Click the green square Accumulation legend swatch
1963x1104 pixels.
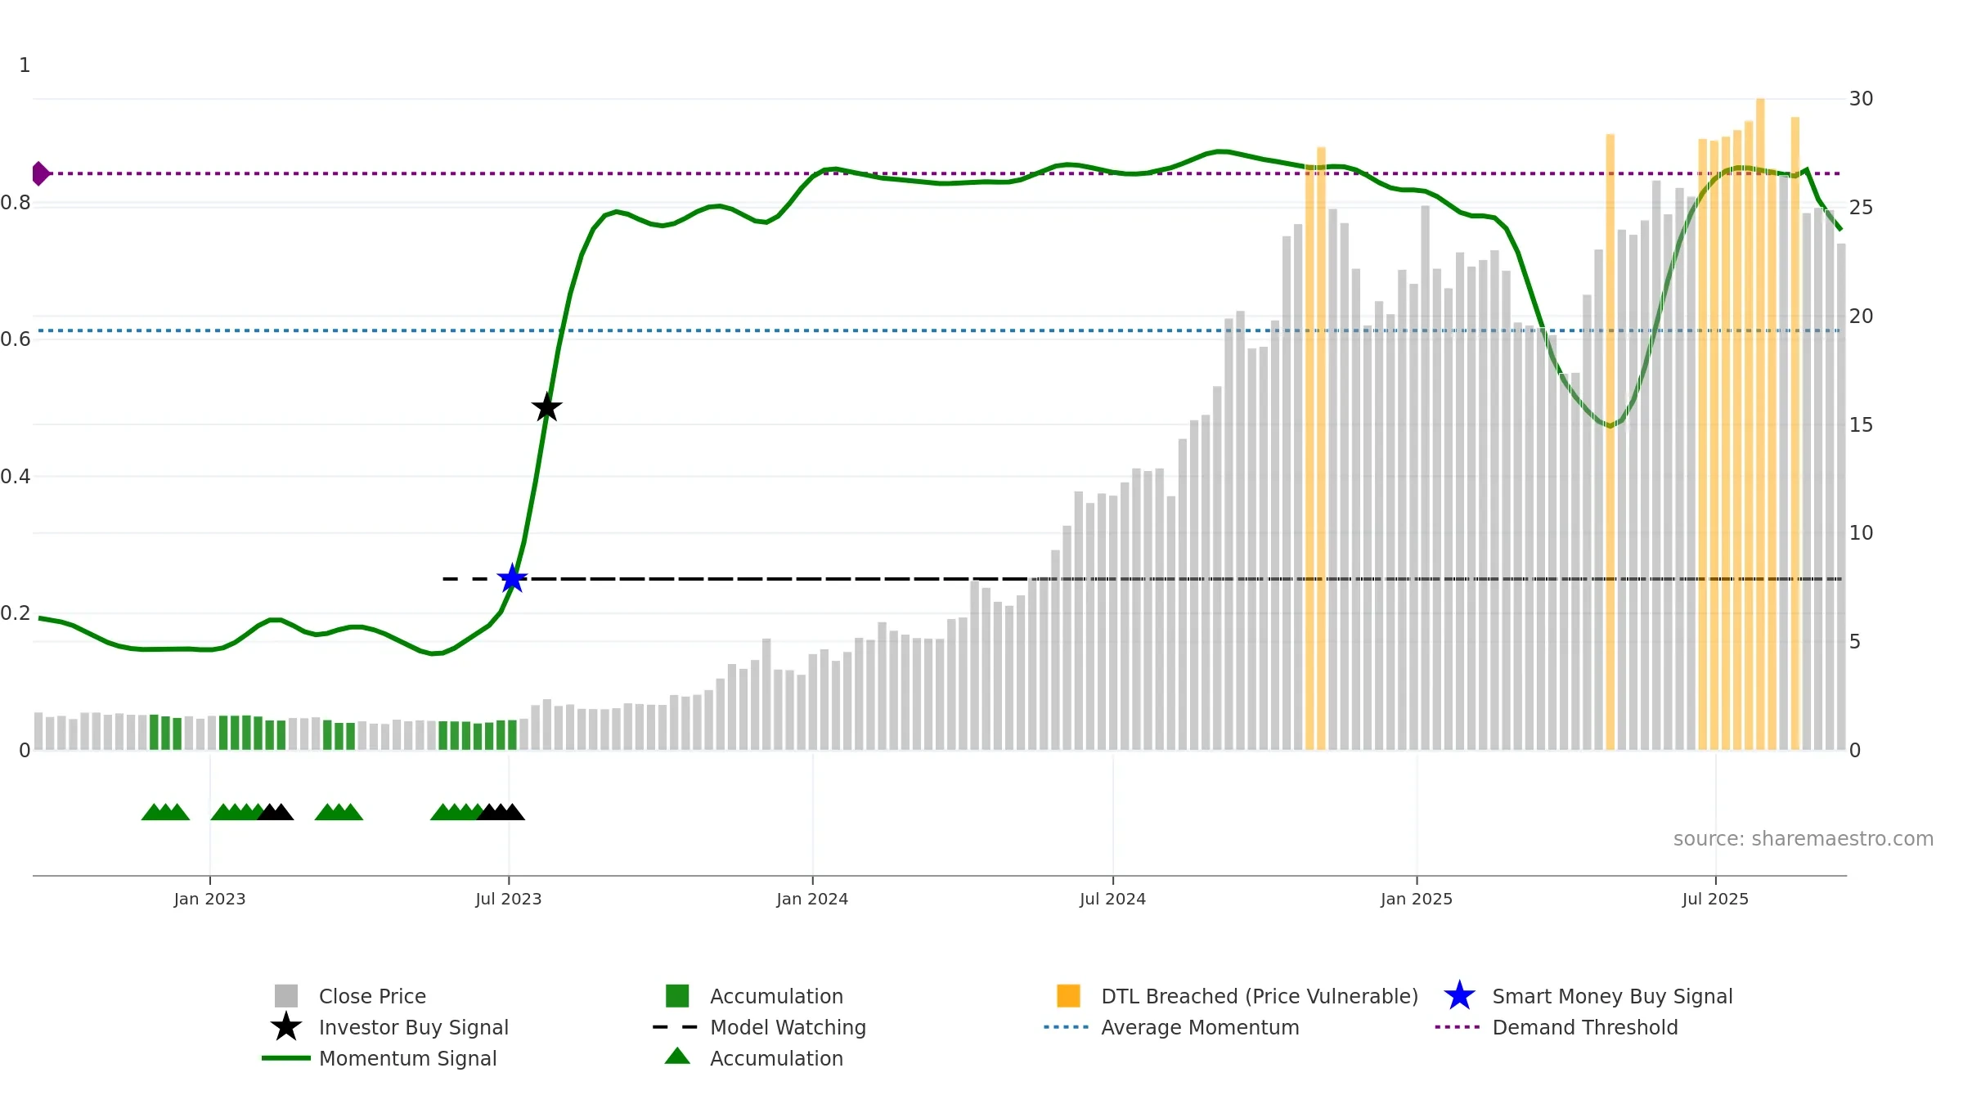click(x=677, y=996)
